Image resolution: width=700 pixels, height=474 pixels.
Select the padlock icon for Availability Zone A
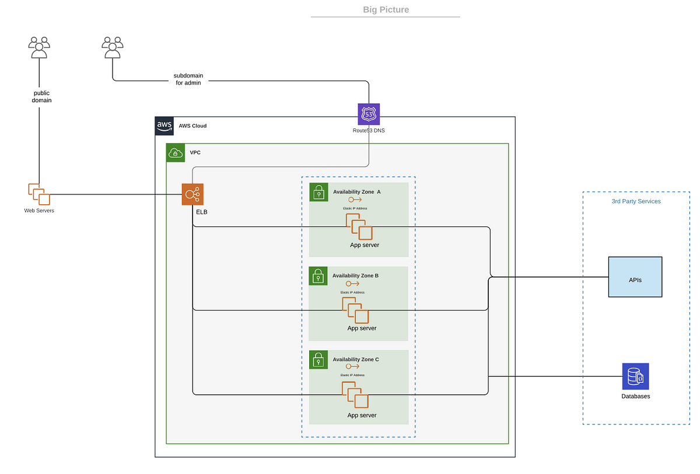pos(318,192)
